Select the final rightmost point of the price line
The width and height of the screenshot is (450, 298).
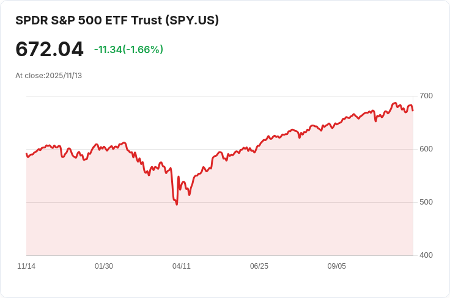(x=413, y=111)
